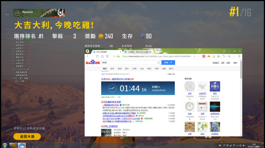Open the browser downloads arrow icon

pos(213,56)
